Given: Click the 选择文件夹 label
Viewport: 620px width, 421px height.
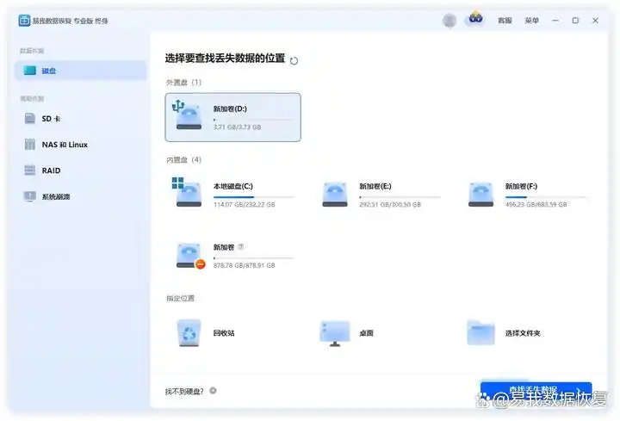Looking at the screenshot, I should pos(523,333).
